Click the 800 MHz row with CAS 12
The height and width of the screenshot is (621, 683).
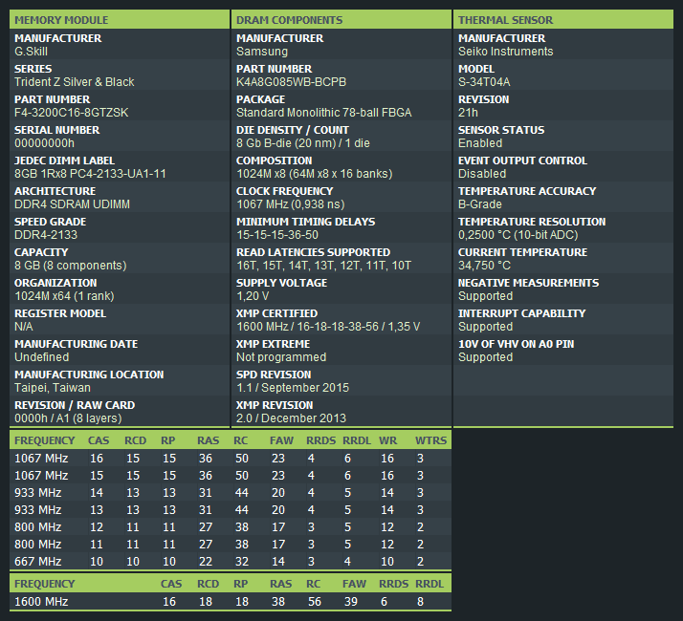pos(231,527)
